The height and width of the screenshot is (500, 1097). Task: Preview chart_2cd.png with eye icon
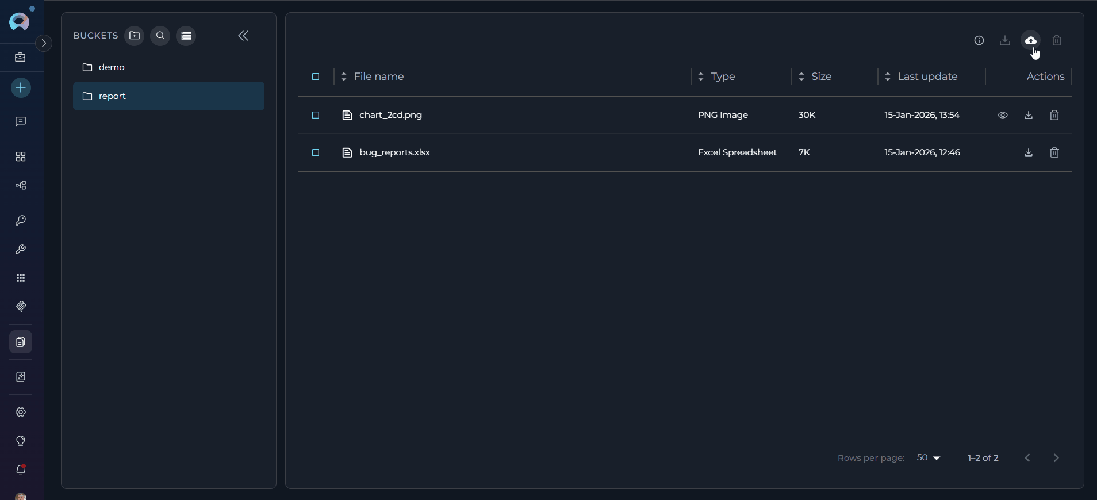1002,115
